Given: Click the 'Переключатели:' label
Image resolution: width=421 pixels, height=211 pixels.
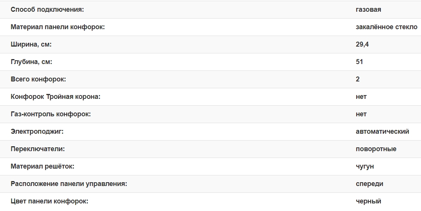Looking at the screenshot, I should (x=38, y=149).
